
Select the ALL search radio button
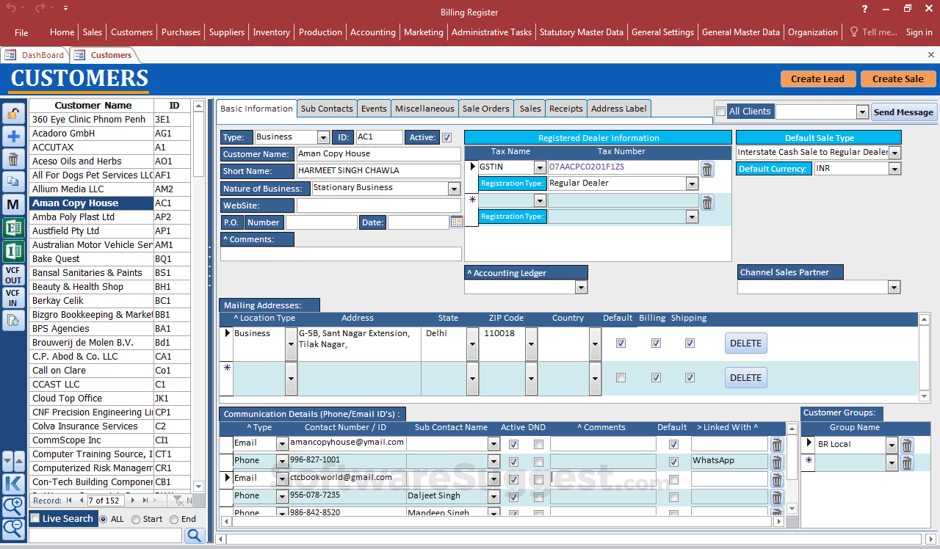click(x=103, y=519)
